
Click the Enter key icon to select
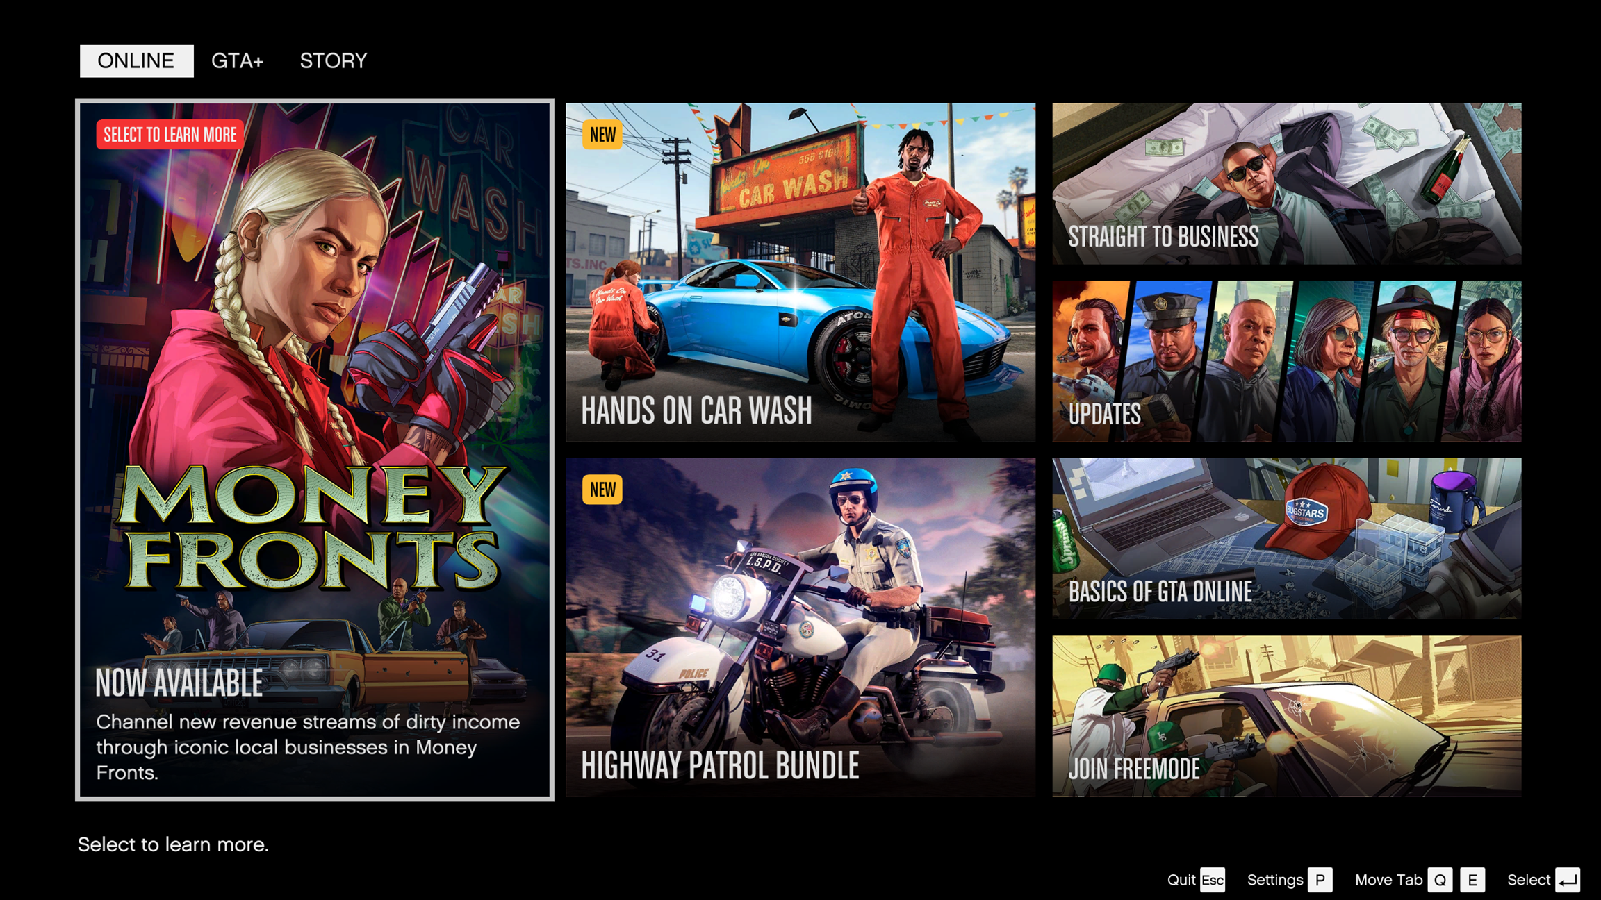tap(1568, 880)
